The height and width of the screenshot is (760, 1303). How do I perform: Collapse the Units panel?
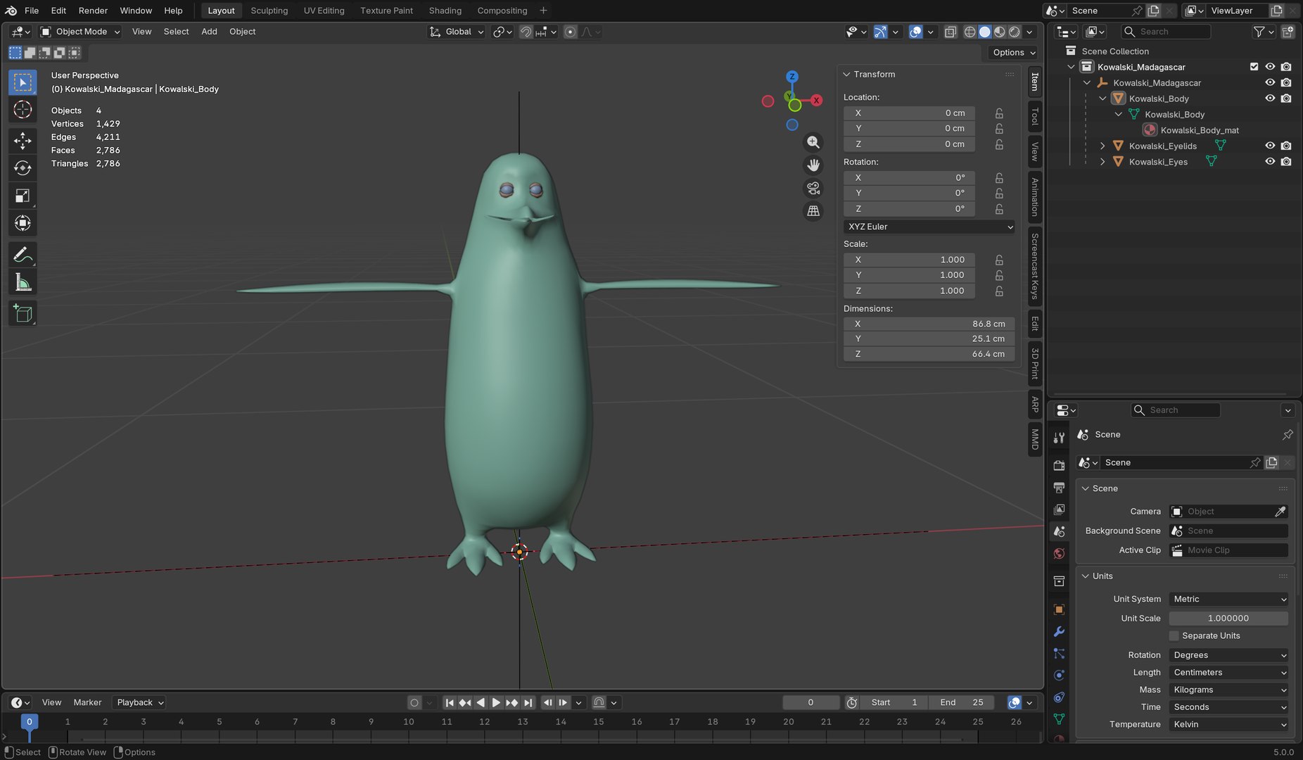point(1086,576)
